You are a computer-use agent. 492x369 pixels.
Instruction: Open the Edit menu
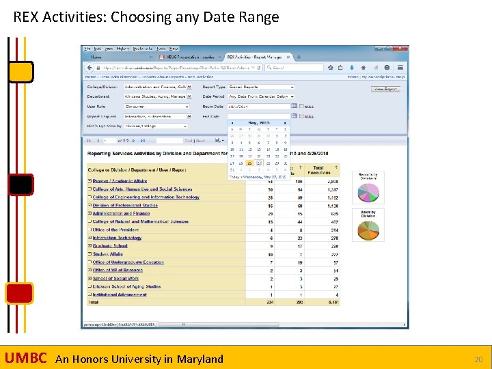98,49
